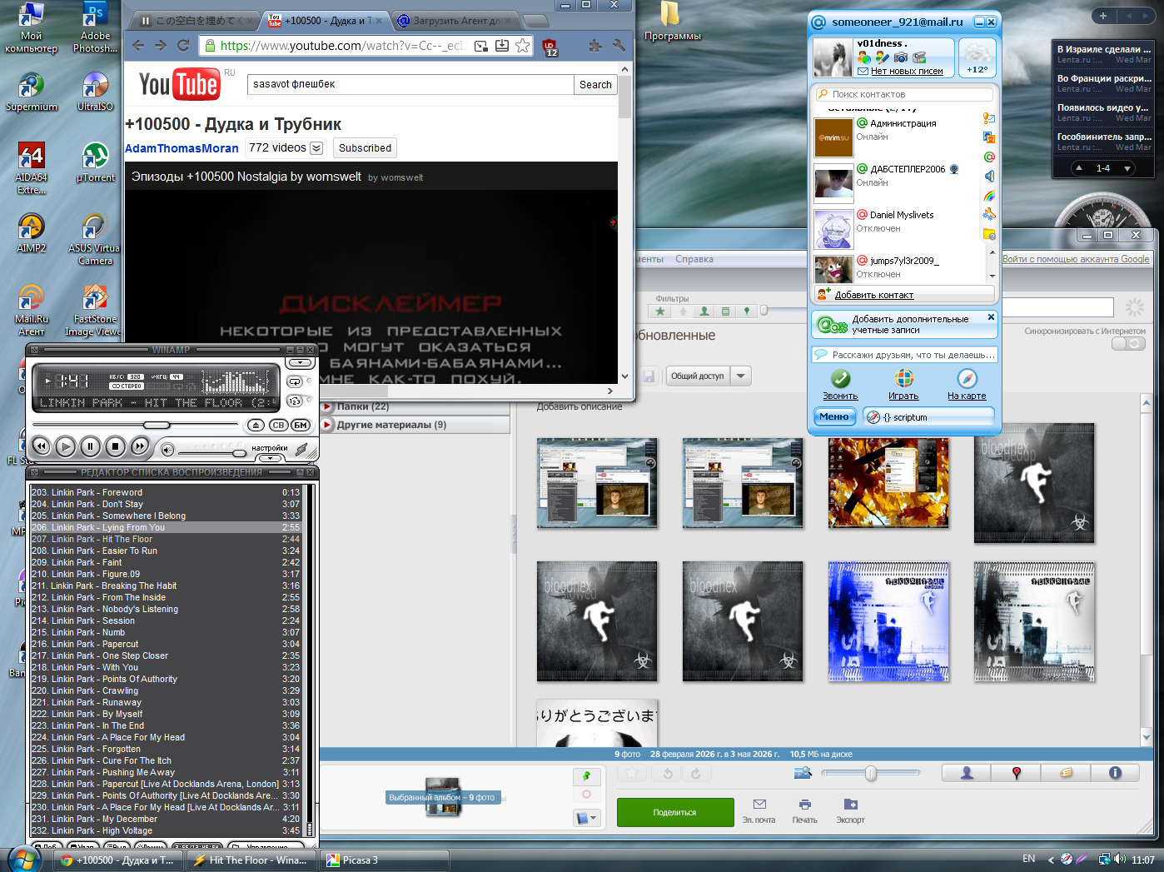Go back in the Chrome browser
1164x872 pixels.
(138, 46)
